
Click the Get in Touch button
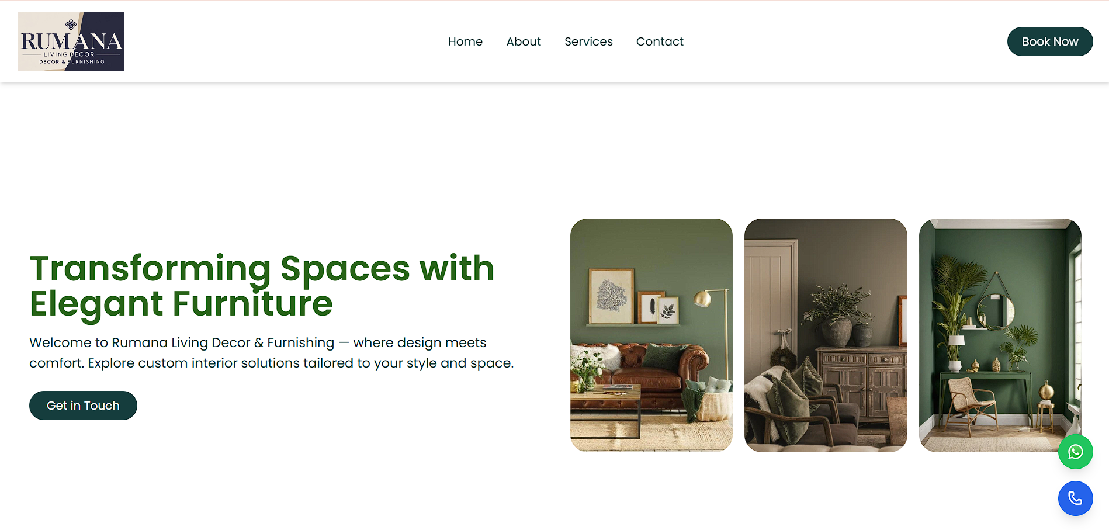coord(83,406)
